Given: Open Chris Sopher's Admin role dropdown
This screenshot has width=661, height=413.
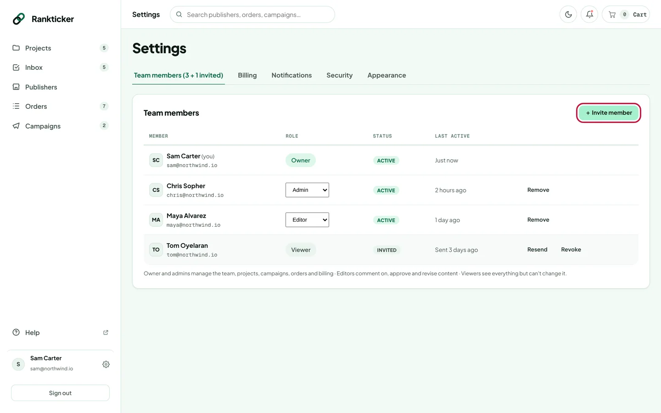Looking at the screenshot, I should (x=307, y=190).
